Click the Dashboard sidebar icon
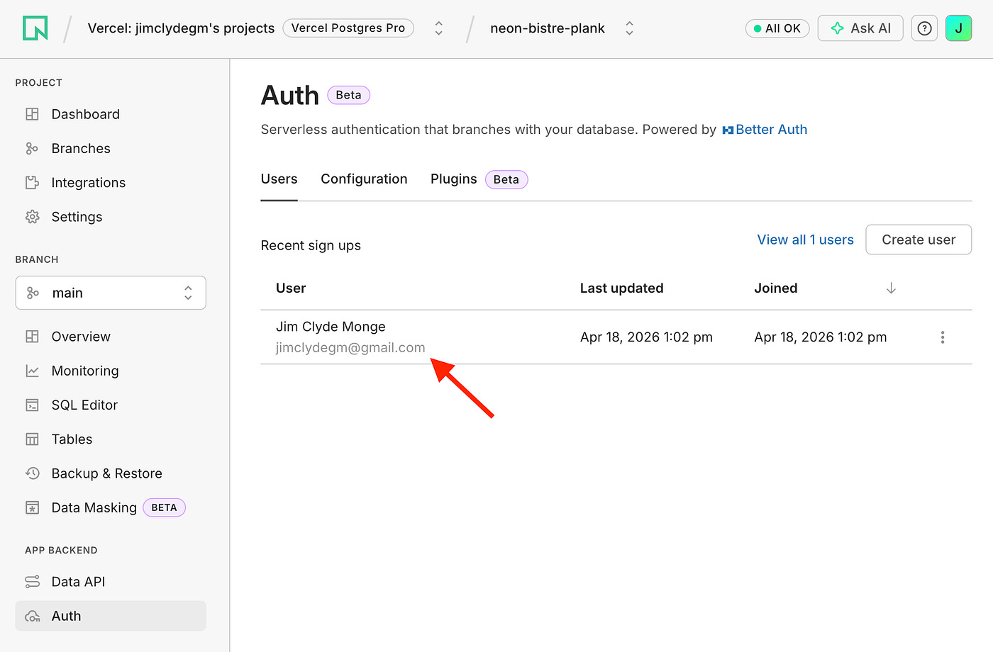 point(33,114)
